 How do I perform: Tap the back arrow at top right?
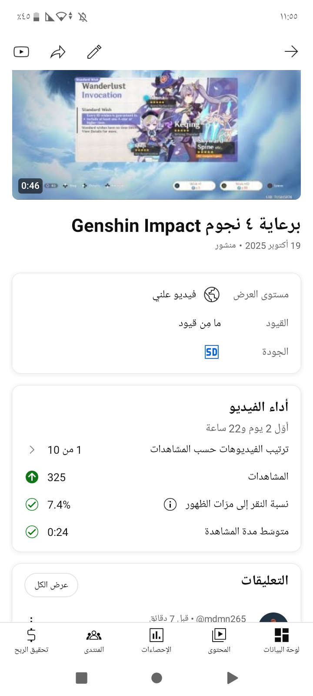pyautogui.click(x=291, y=52)
